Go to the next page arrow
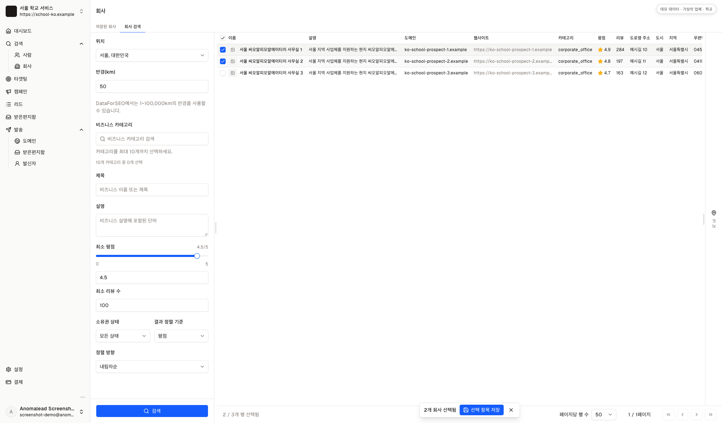This screenshot has height=423, width=722. pos(697,415)
